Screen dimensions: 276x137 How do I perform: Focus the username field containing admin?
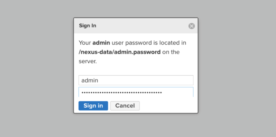[136, 80]
